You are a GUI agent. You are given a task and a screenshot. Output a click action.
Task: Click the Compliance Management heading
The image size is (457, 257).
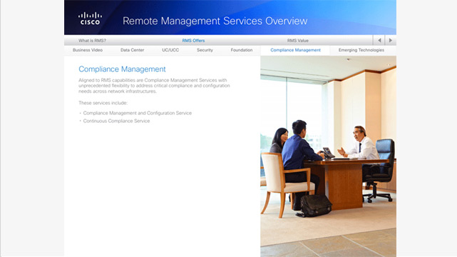(122, 69)
